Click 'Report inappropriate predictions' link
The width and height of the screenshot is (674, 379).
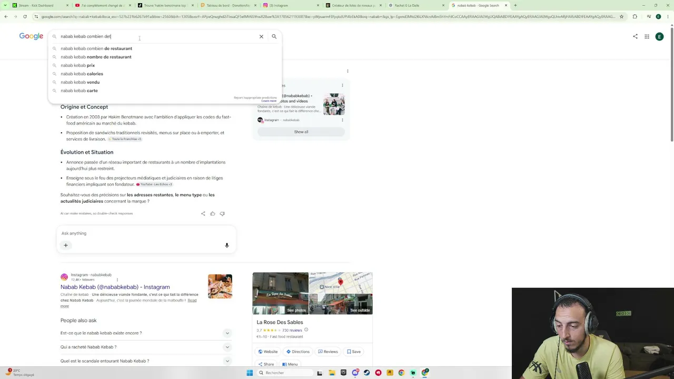click(255, 98)
